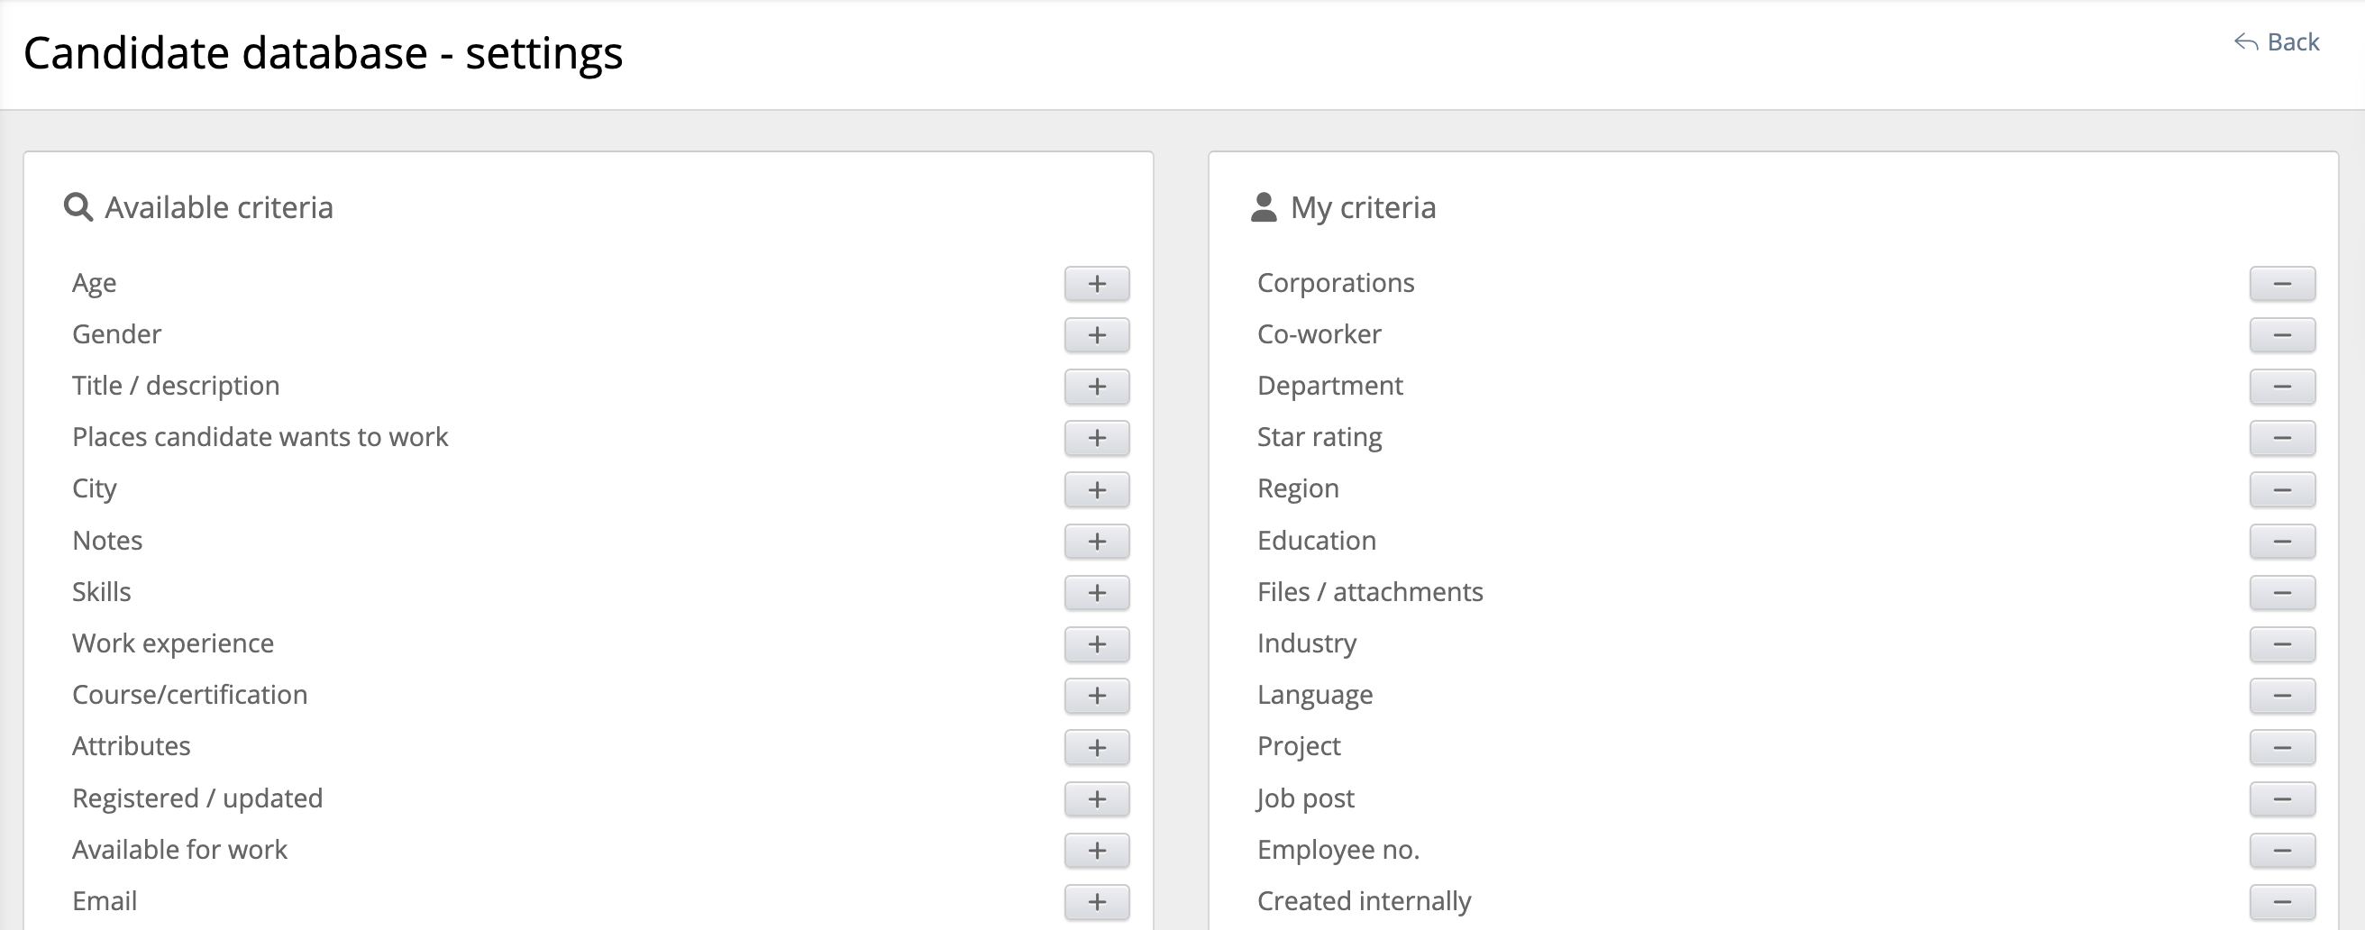Click the Available criteria search icon
The image size is (2365, 930).
pos(78,207)
